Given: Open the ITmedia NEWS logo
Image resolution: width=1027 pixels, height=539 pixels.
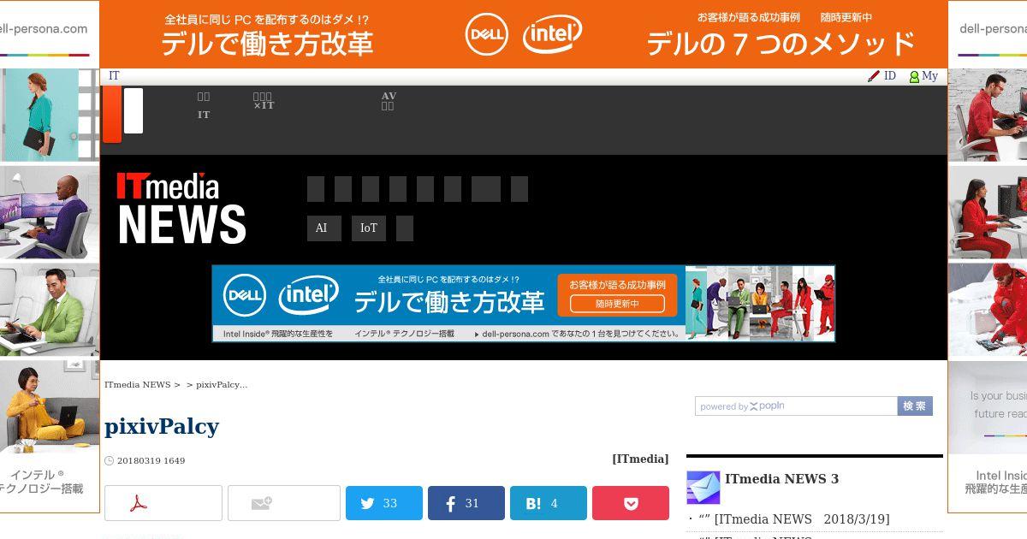Looking at the screenshot, I should click(x=181, y=208).
